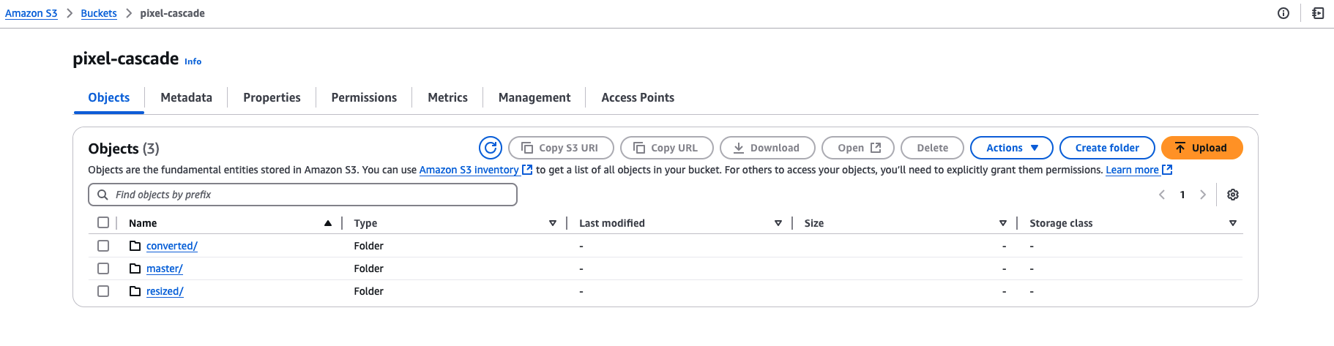Check the converted/ folder checkbox
Image resolution: width=1334 pixels, height=346 pixels.
point(103,246)
